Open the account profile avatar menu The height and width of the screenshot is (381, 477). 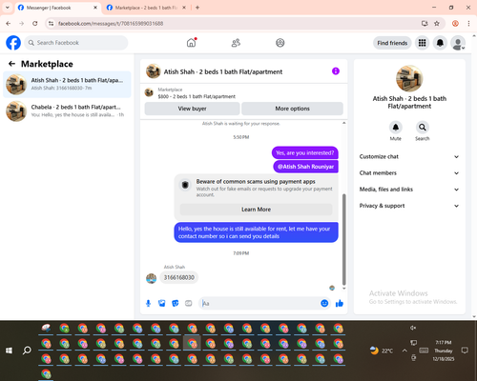[x=458, y=43]
